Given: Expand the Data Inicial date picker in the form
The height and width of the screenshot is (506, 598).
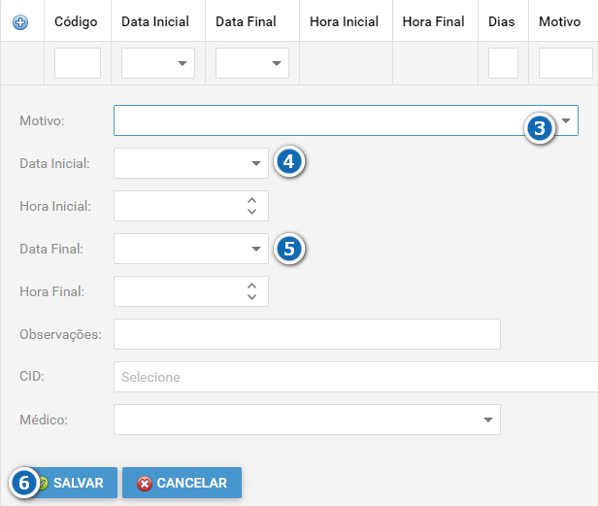Looking at the screenshot, I should [x=256, y=163].
